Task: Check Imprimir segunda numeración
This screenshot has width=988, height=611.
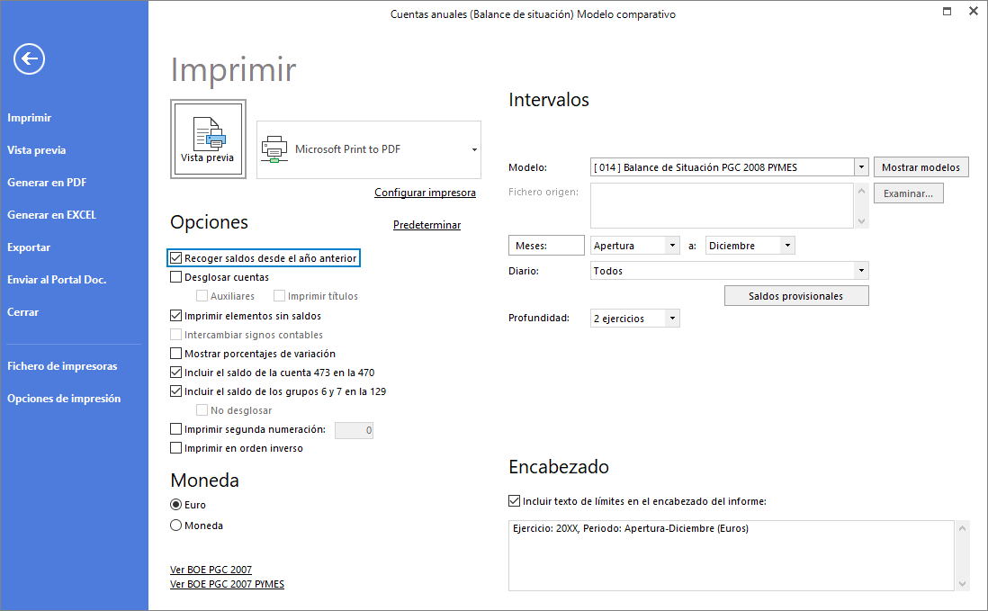Action: coord(176,429)
